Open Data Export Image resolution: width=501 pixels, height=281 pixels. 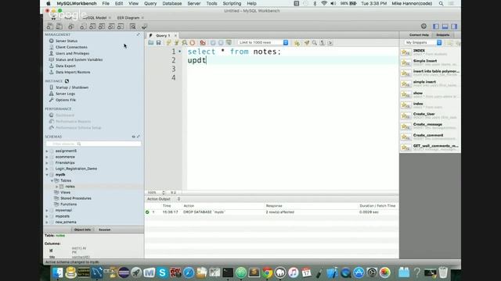(x=66, y=66)
